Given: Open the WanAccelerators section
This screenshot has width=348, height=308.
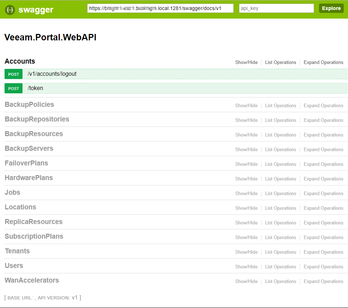Looking at the screenshot, I should pyautogui.click(x=32, y=280).
